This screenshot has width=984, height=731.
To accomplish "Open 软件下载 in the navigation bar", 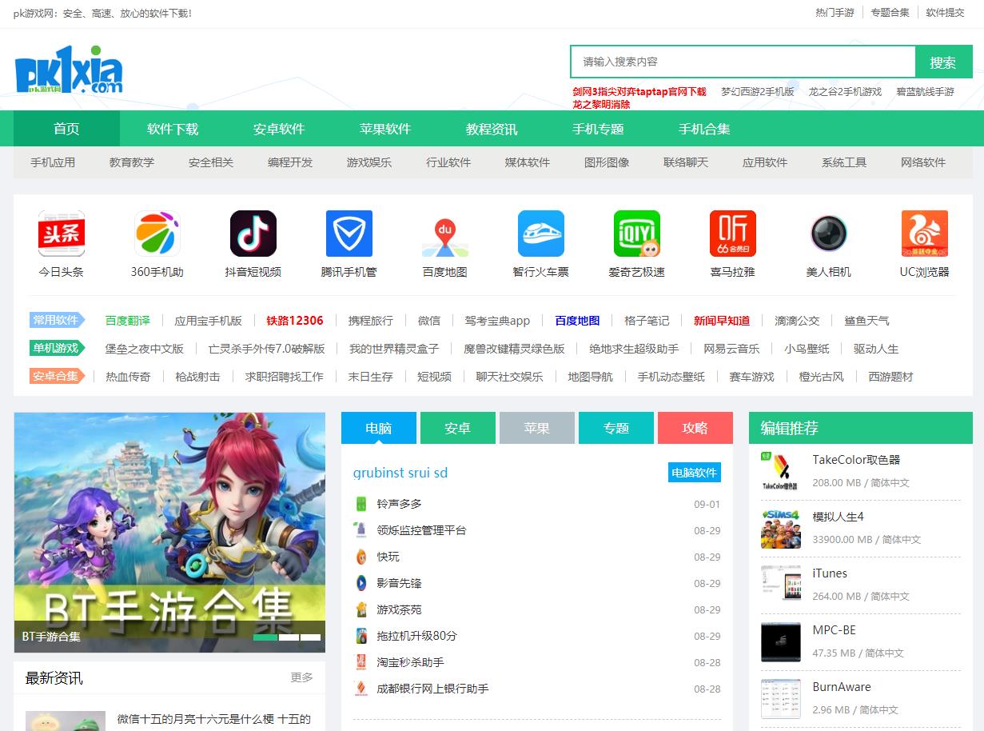I will (x=173, y=129).
